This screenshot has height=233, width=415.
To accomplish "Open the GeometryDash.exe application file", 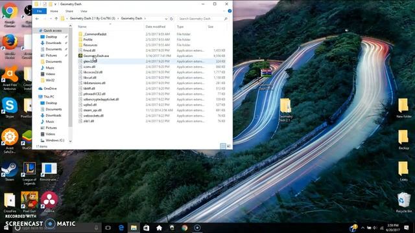I will (x=96, y=56).
